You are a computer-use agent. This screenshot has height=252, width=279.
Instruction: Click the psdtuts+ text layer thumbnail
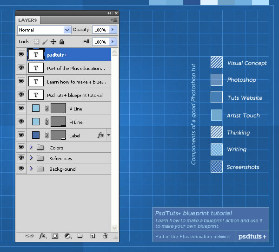tap(36, 54)
